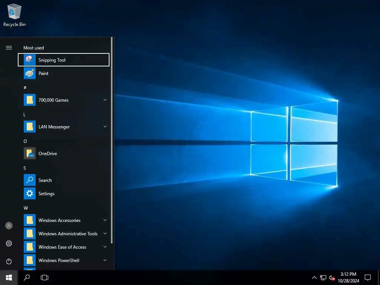Open OneDrive from the app list
The width and height of the screenshot is (380, 285).
click(64, 153)
